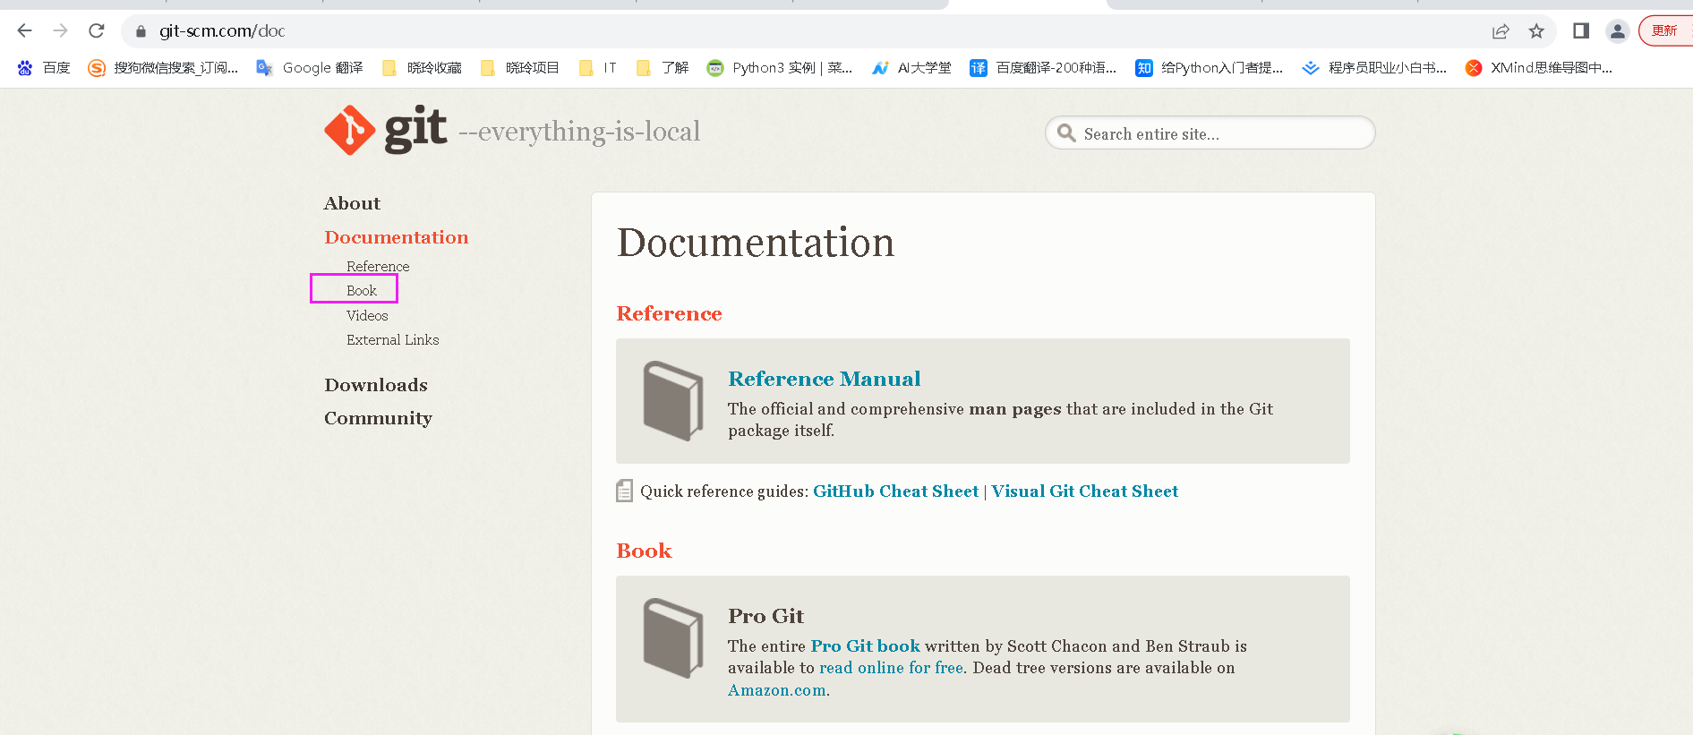Open the 百度 bookmark

point(44,68)
